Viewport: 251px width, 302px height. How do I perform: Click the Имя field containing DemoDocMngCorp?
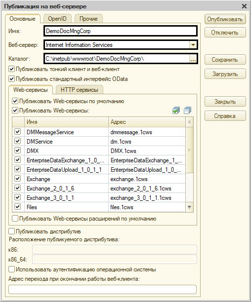tap(121, 31)
